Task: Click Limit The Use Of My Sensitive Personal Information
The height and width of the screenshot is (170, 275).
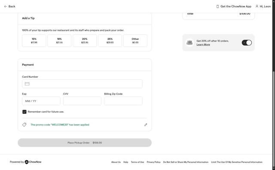Action: click(237, 162)
